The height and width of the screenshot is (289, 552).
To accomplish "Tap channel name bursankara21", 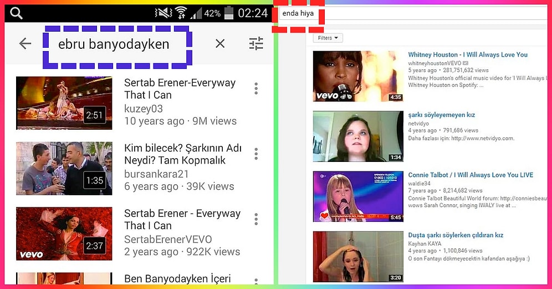I will 156,174.
